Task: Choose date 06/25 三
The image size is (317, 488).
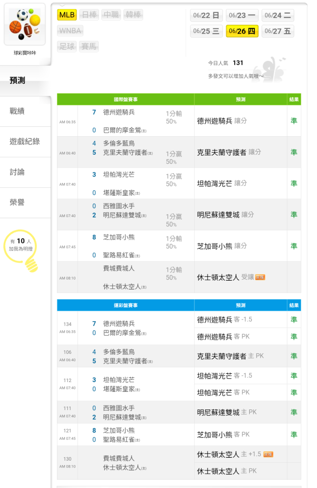Action: (x=206, y=31)
